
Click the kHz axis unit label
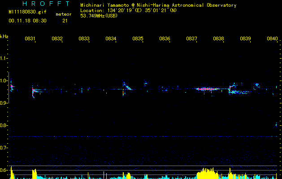4,36
